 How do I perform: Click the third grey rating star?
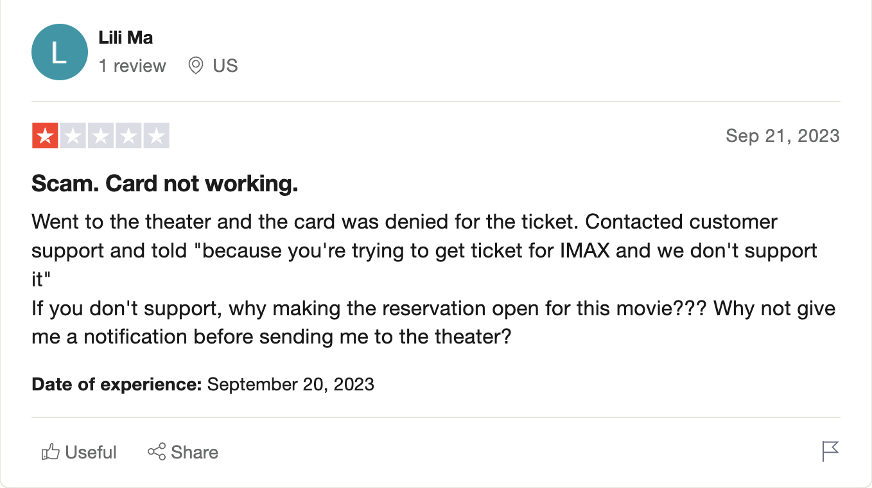point(101,135)
